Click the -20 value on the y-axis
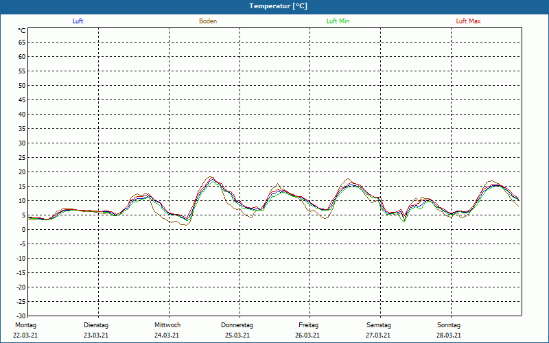 tap(21, 287)
